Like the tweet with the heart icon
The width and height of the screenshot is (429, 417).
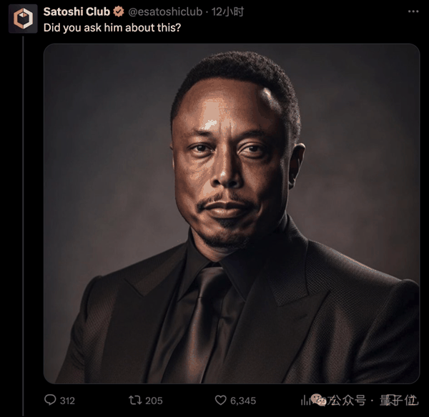(221, 401)
